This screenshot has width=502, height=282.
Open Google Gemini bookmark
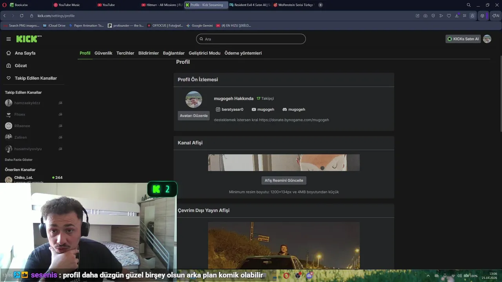click(x=200, y=25)
